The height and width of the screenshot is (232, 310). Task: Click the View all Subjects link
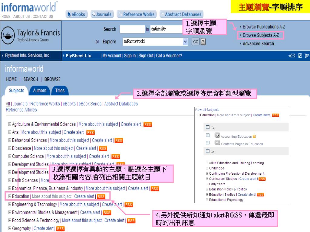[x=207, y=110]
